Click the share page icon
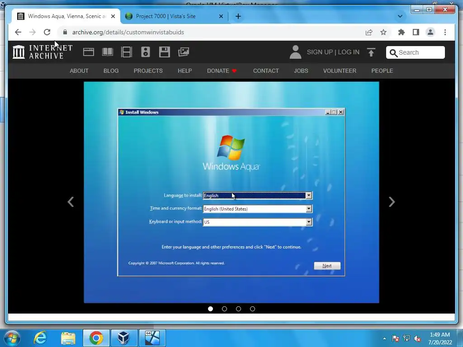 [x=369, y=32]
